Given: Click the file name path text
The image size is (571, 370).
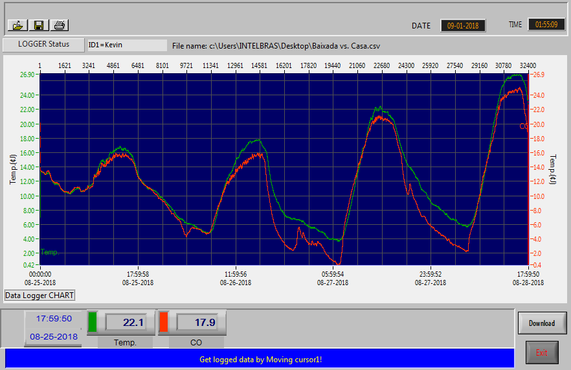Looking at the screenshot, I should pyautogui.click(x=276, y=46).
